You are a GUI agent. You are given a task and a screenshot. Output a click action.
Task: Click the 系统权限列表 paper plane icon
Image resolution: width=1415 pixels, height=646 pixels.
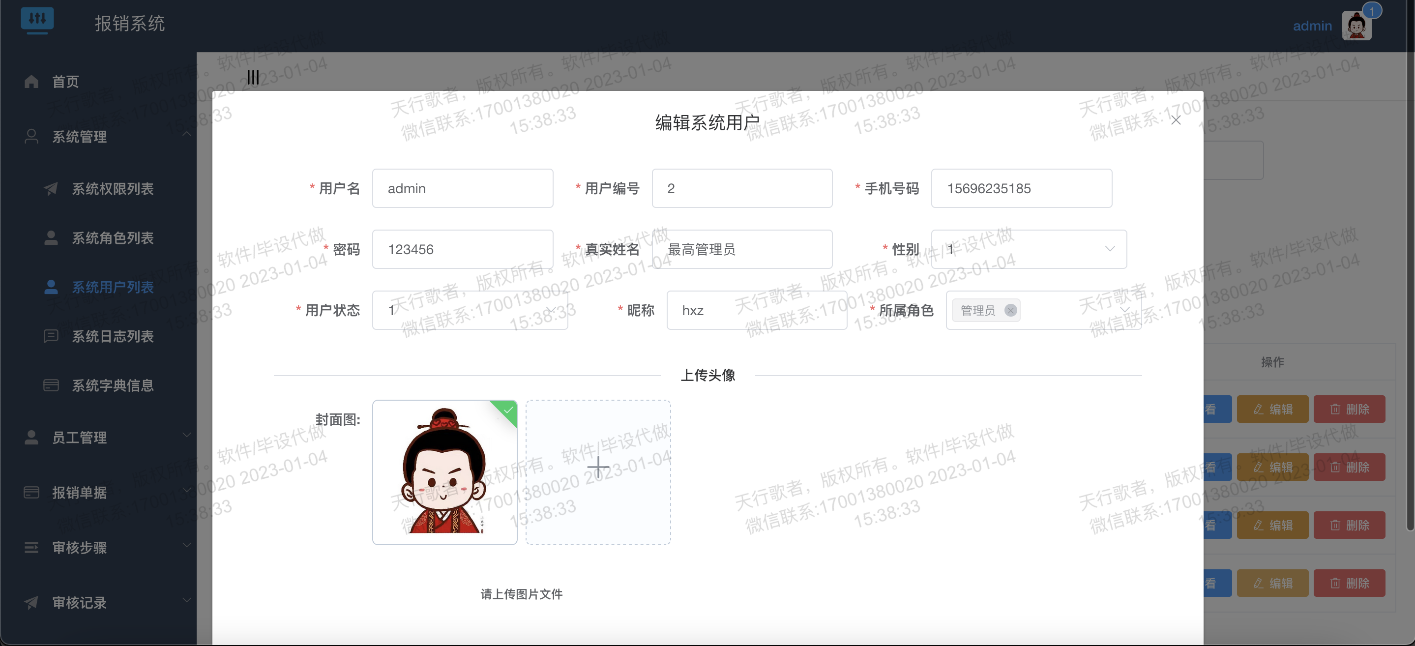(x=51, y=189)
